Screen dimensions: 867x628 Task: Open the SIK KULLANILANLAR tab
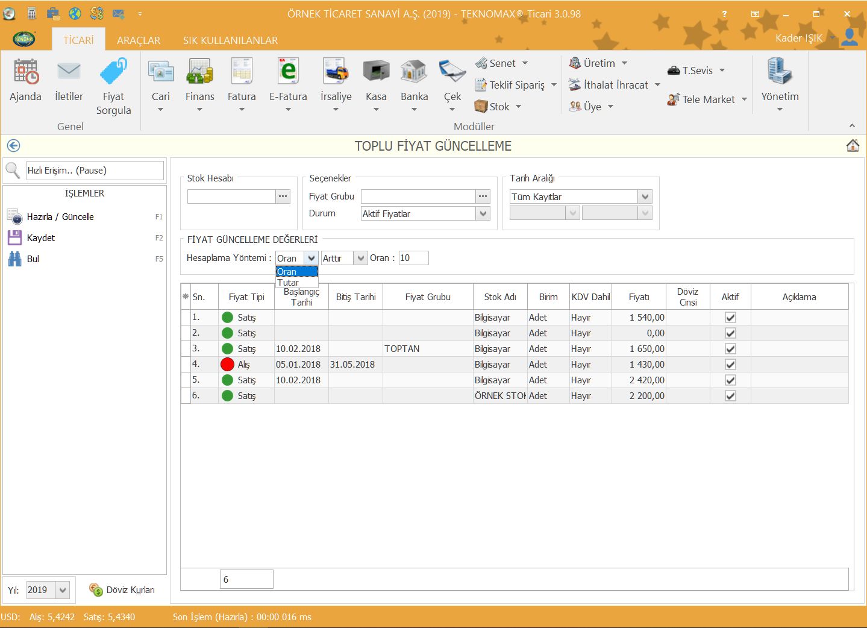[x=230, y=40]
